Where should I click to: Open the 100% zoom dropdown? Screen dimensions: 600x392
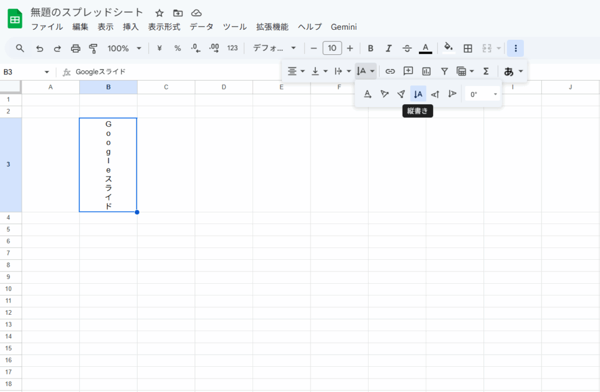124,48
